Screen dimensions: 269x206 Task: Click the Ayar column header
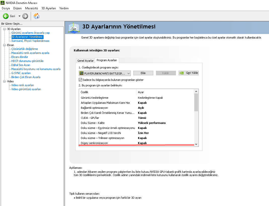coord(165,92)
